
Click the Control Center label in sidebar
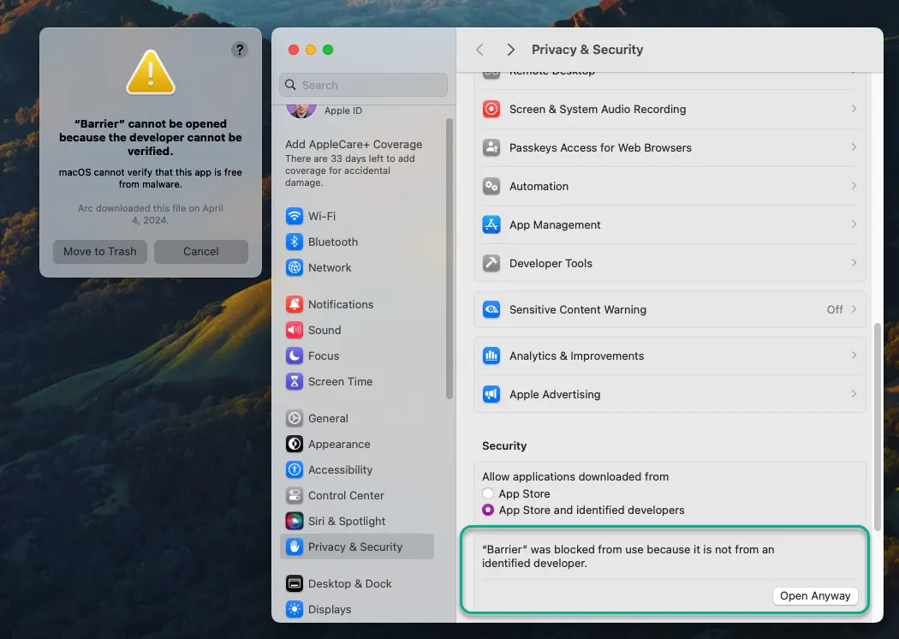[x=346, y=495]
